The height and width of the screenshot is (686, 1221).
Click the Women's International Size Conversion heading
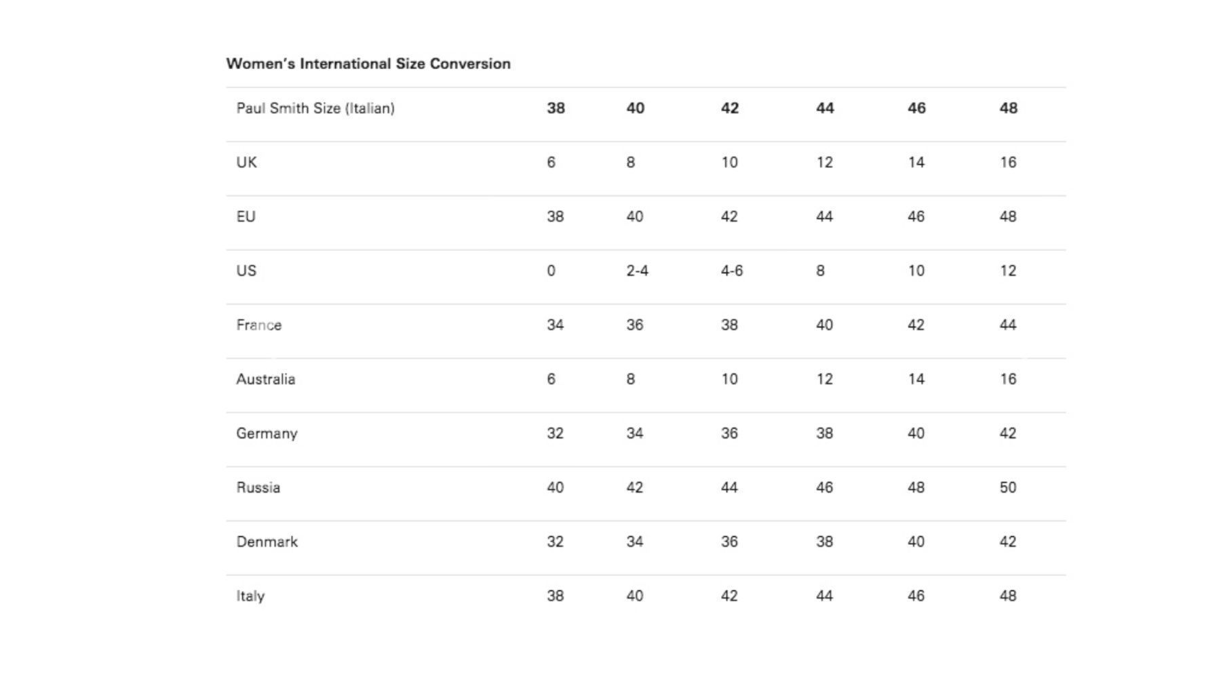[368, 64]
